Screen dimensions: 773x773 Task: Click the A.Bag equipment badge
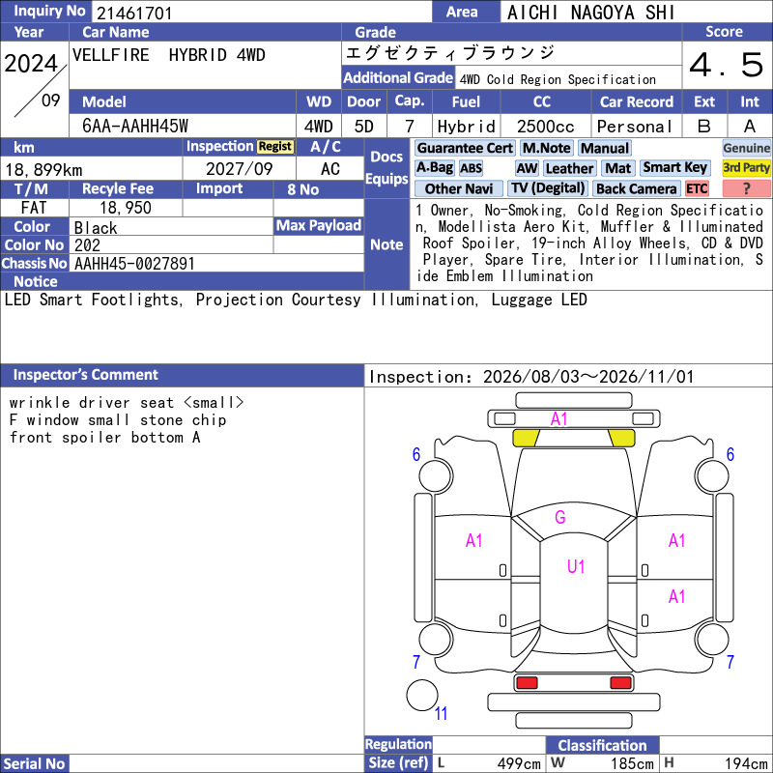(x=434, y=168)
